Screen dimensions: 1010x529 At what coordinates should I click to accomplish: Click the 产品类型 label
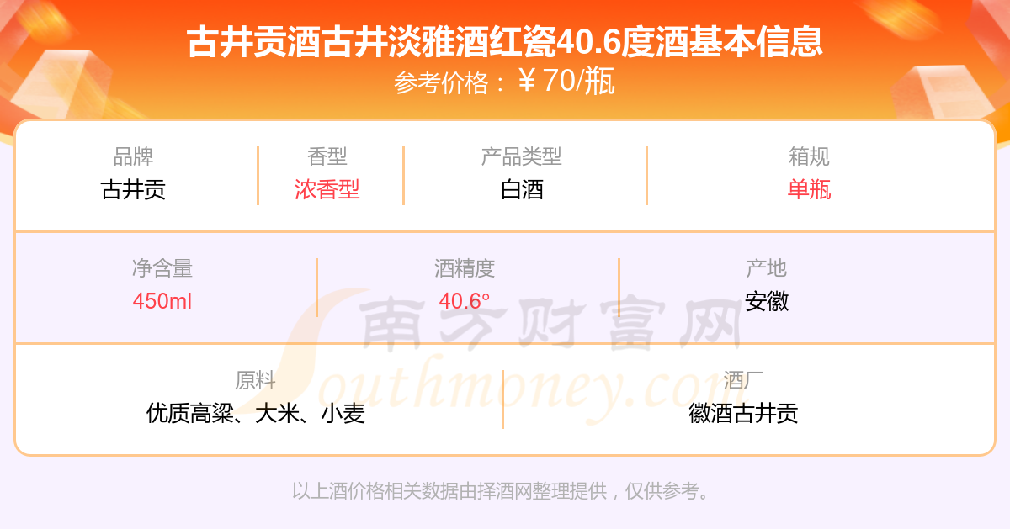pos(521,156)
